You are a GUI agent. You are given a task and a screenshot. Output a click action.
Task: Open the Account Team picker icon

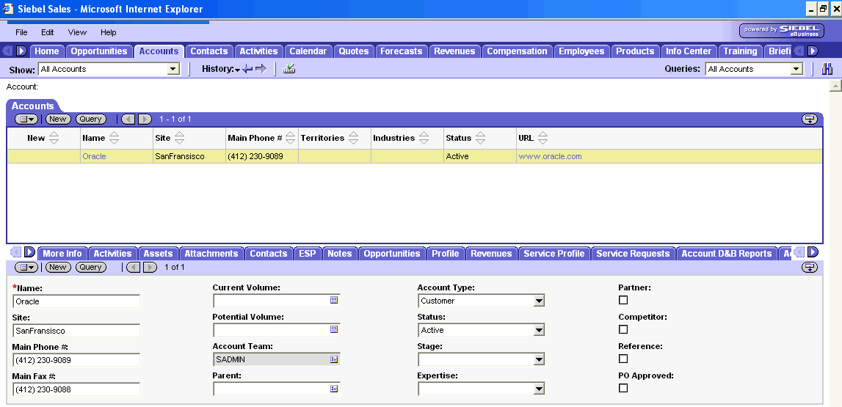(334, 359)
